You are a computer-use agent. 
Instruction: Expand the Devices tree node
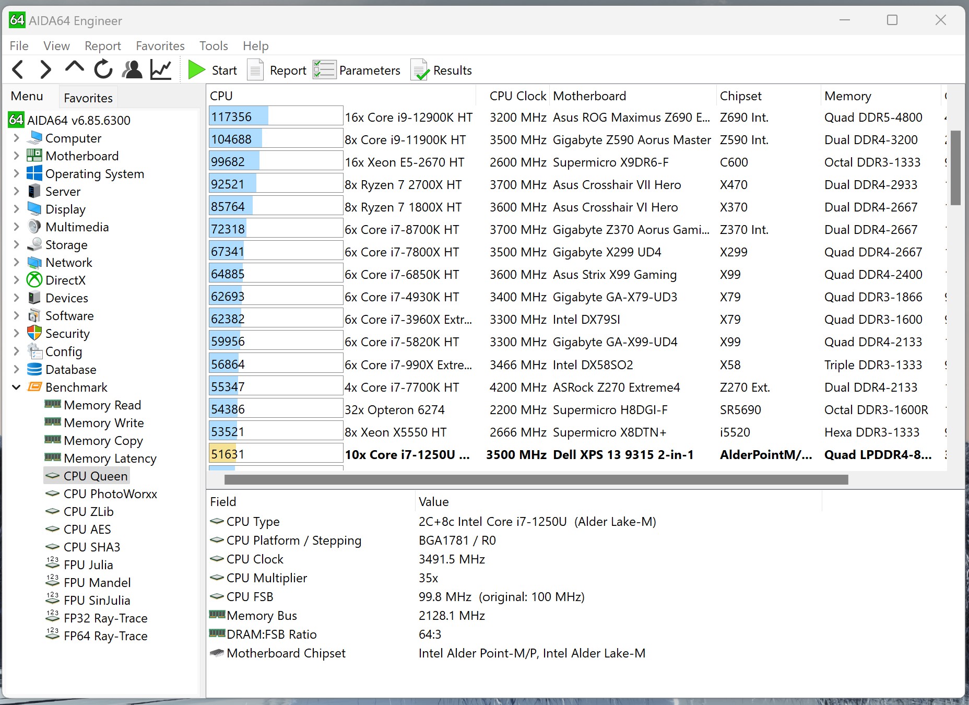pos(16,298)
